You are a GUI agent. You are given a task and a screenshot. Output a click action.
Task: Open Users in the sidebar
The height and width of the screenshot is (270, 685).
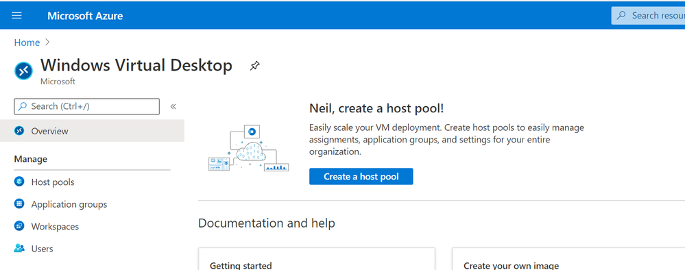(42, 249)
